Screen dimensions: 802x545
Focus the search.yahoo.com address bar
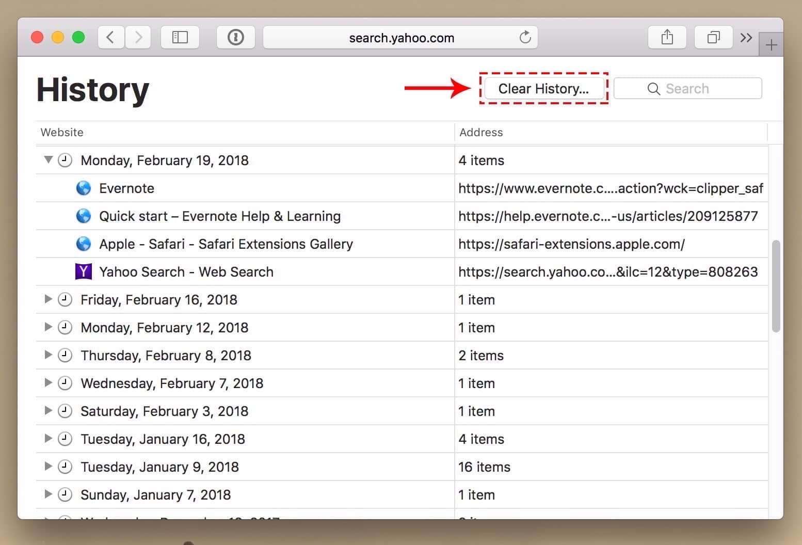[x=400, y=37]
